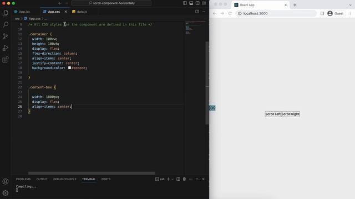Close the terminal panel
The height and width of the screenshot is (199, 355).
point(204,179)
